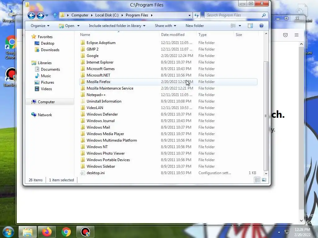Select the Microsoft Games folder
This screenshot has height=238, width=318.
(100, 68)
